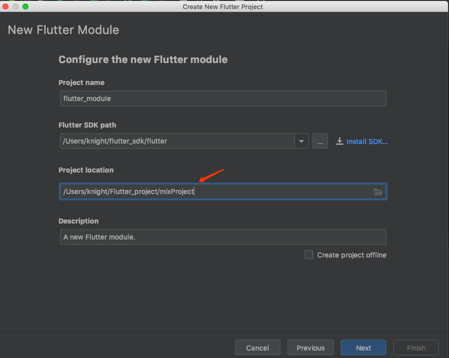
Task: Close the dialog with the red window button
Action: coord(5,6)
